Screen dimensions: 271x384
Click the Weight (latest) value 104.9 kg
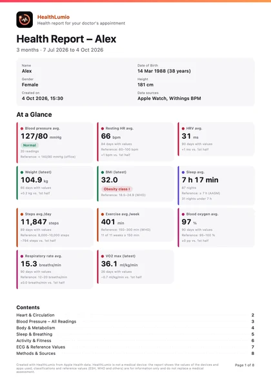coord(34,180)
